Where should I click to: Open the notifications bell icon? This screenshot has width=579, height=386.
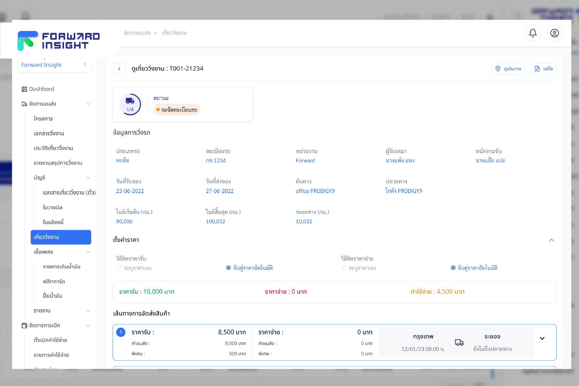533,33
